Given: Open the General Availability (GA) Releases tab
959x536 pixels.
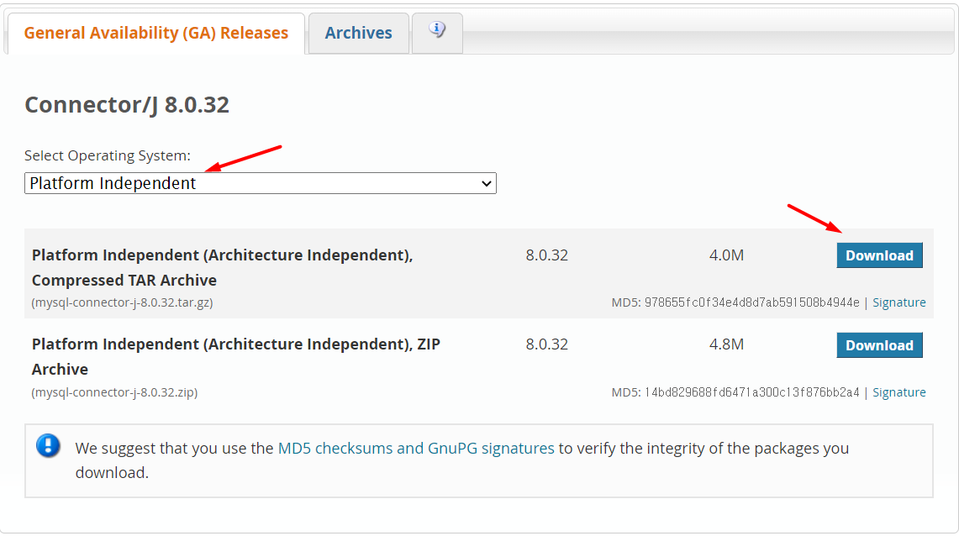Looking at the screenshot, I should [x=156, y=33].
